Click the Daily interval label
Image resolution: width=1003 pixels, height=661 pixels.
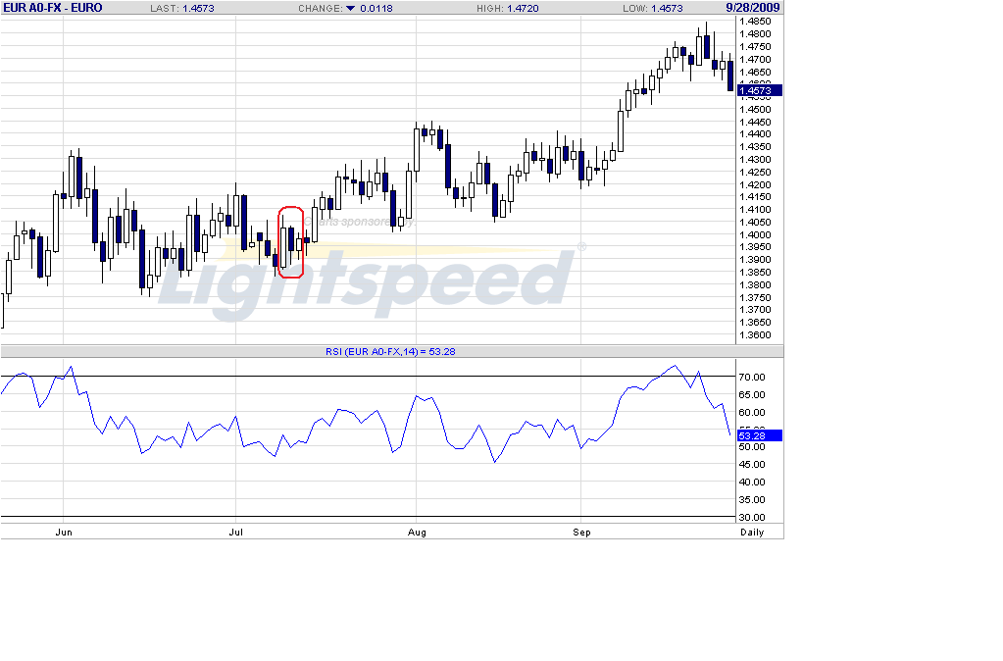click(752, 533)
